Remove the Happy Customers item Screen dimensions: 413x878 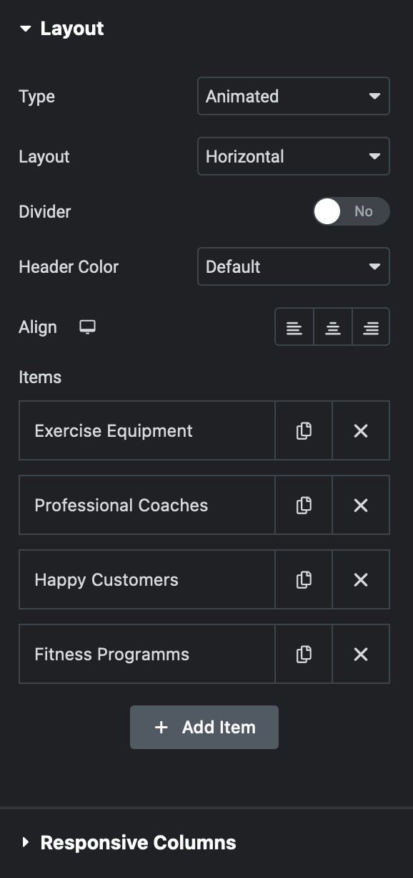pyautogui.click(x=361, y=579)
